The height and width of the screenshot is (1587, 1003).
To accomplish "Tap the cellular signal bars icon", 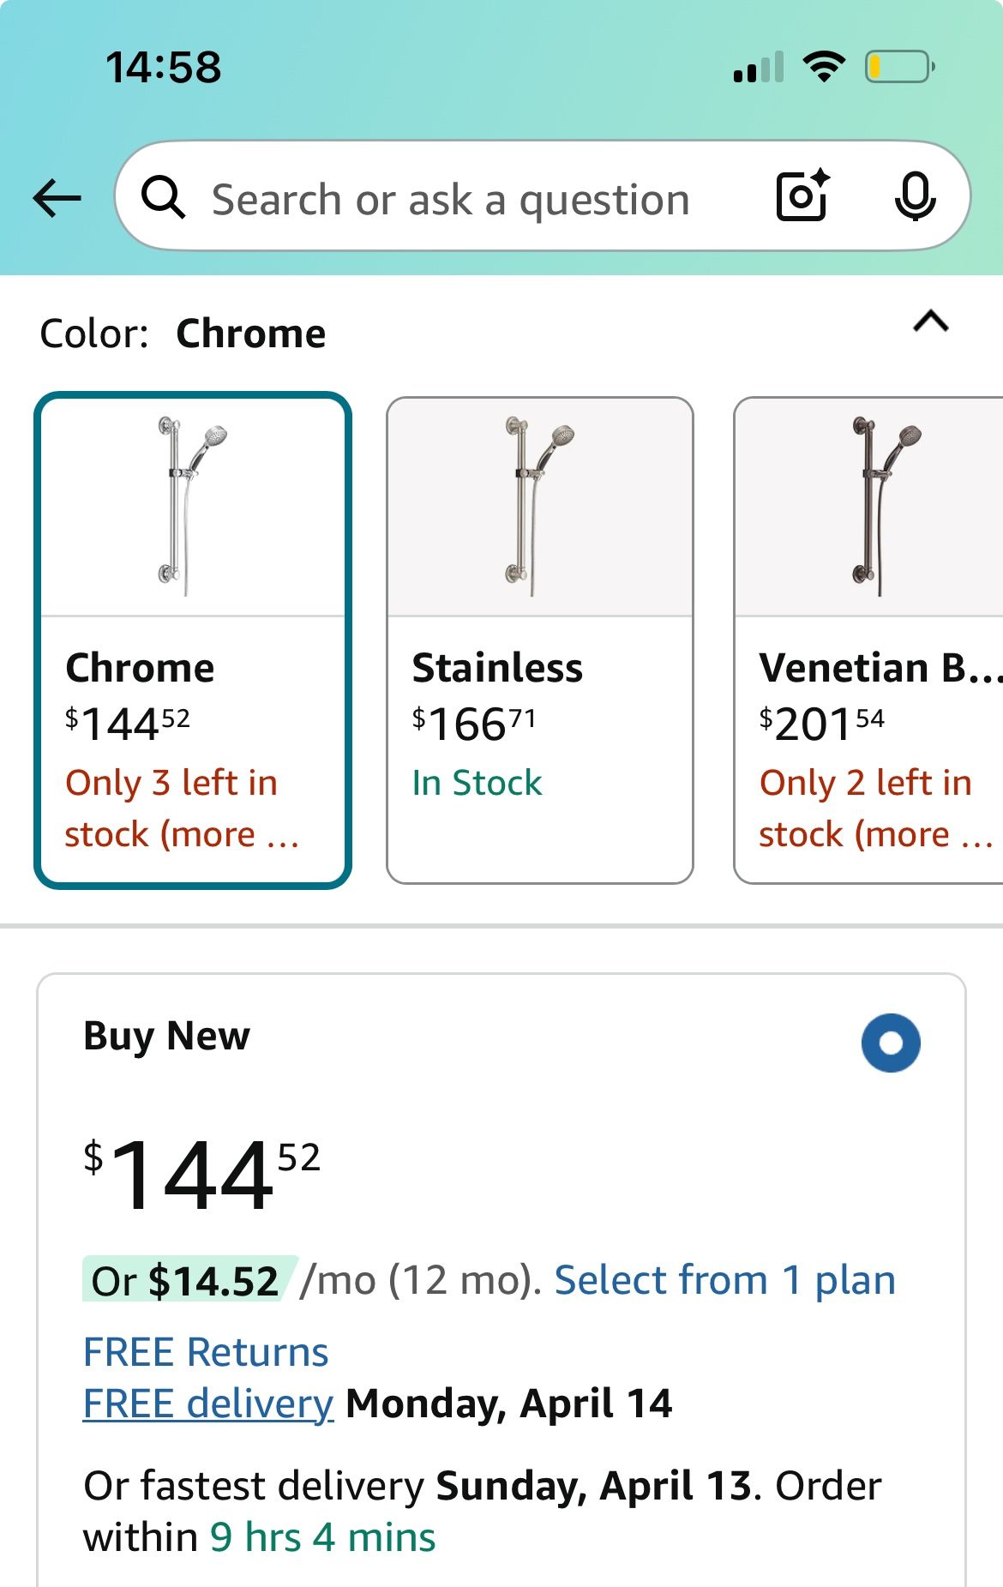I will click(759, 68).
